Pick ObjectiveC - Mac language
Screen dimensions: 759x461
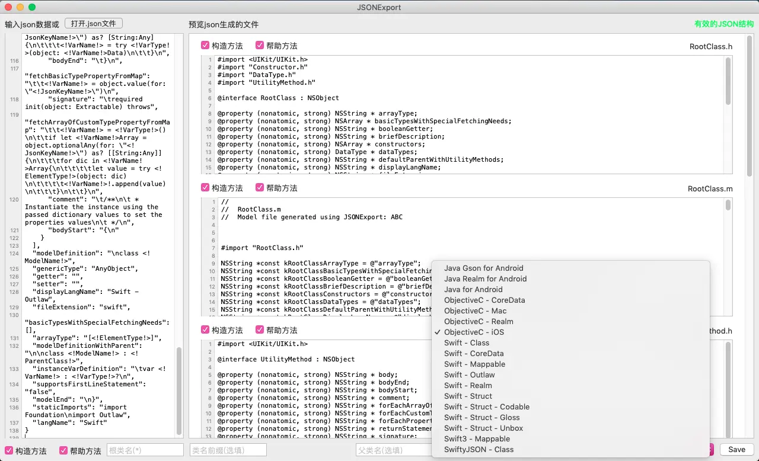(570, 310)
